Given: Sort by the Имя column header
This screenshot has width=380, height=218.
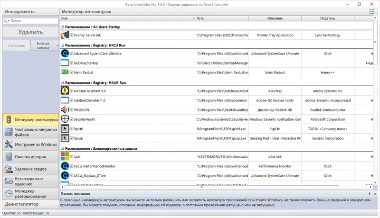Looking at the screenshot, I should 128,18.
